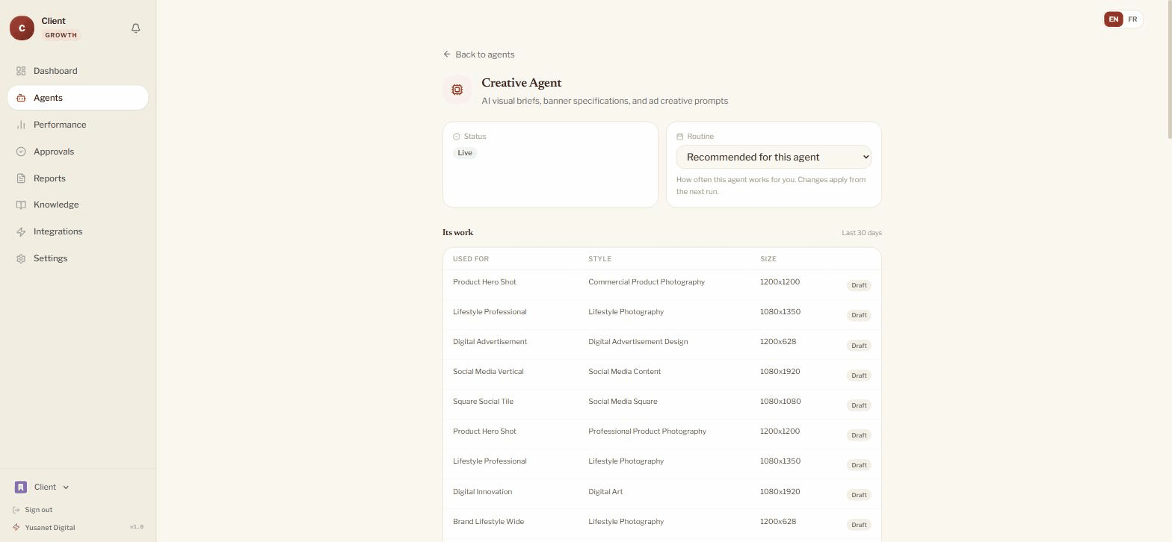This screenshot has width=1172, height=542.
Task: Click the Settings gear icon
Action: [x=21, y=258]
